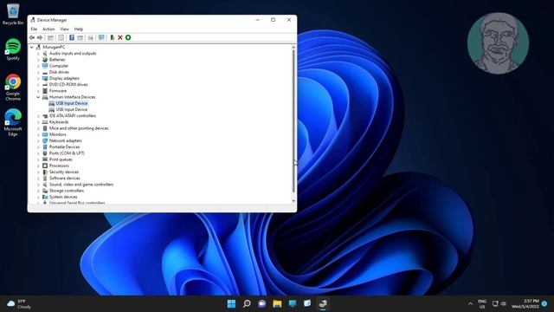Select the Software devices label
Image resolution: width=554 pixels, height=312 pixels.
65,178
